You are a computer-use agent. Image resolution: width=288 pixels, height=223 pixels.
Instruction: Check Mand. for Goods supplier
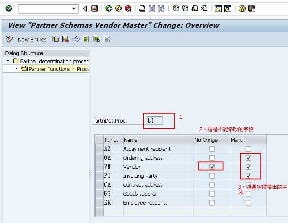[x=248, y=194]
